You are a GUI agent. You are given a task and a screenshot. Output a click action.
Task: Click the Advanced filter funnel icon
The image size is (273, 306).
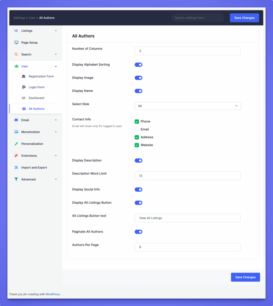[x=16, y=180]
